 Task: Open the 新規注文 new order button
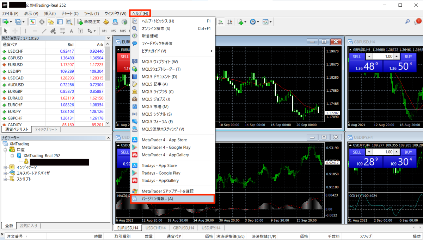click(x=89, y=22)
